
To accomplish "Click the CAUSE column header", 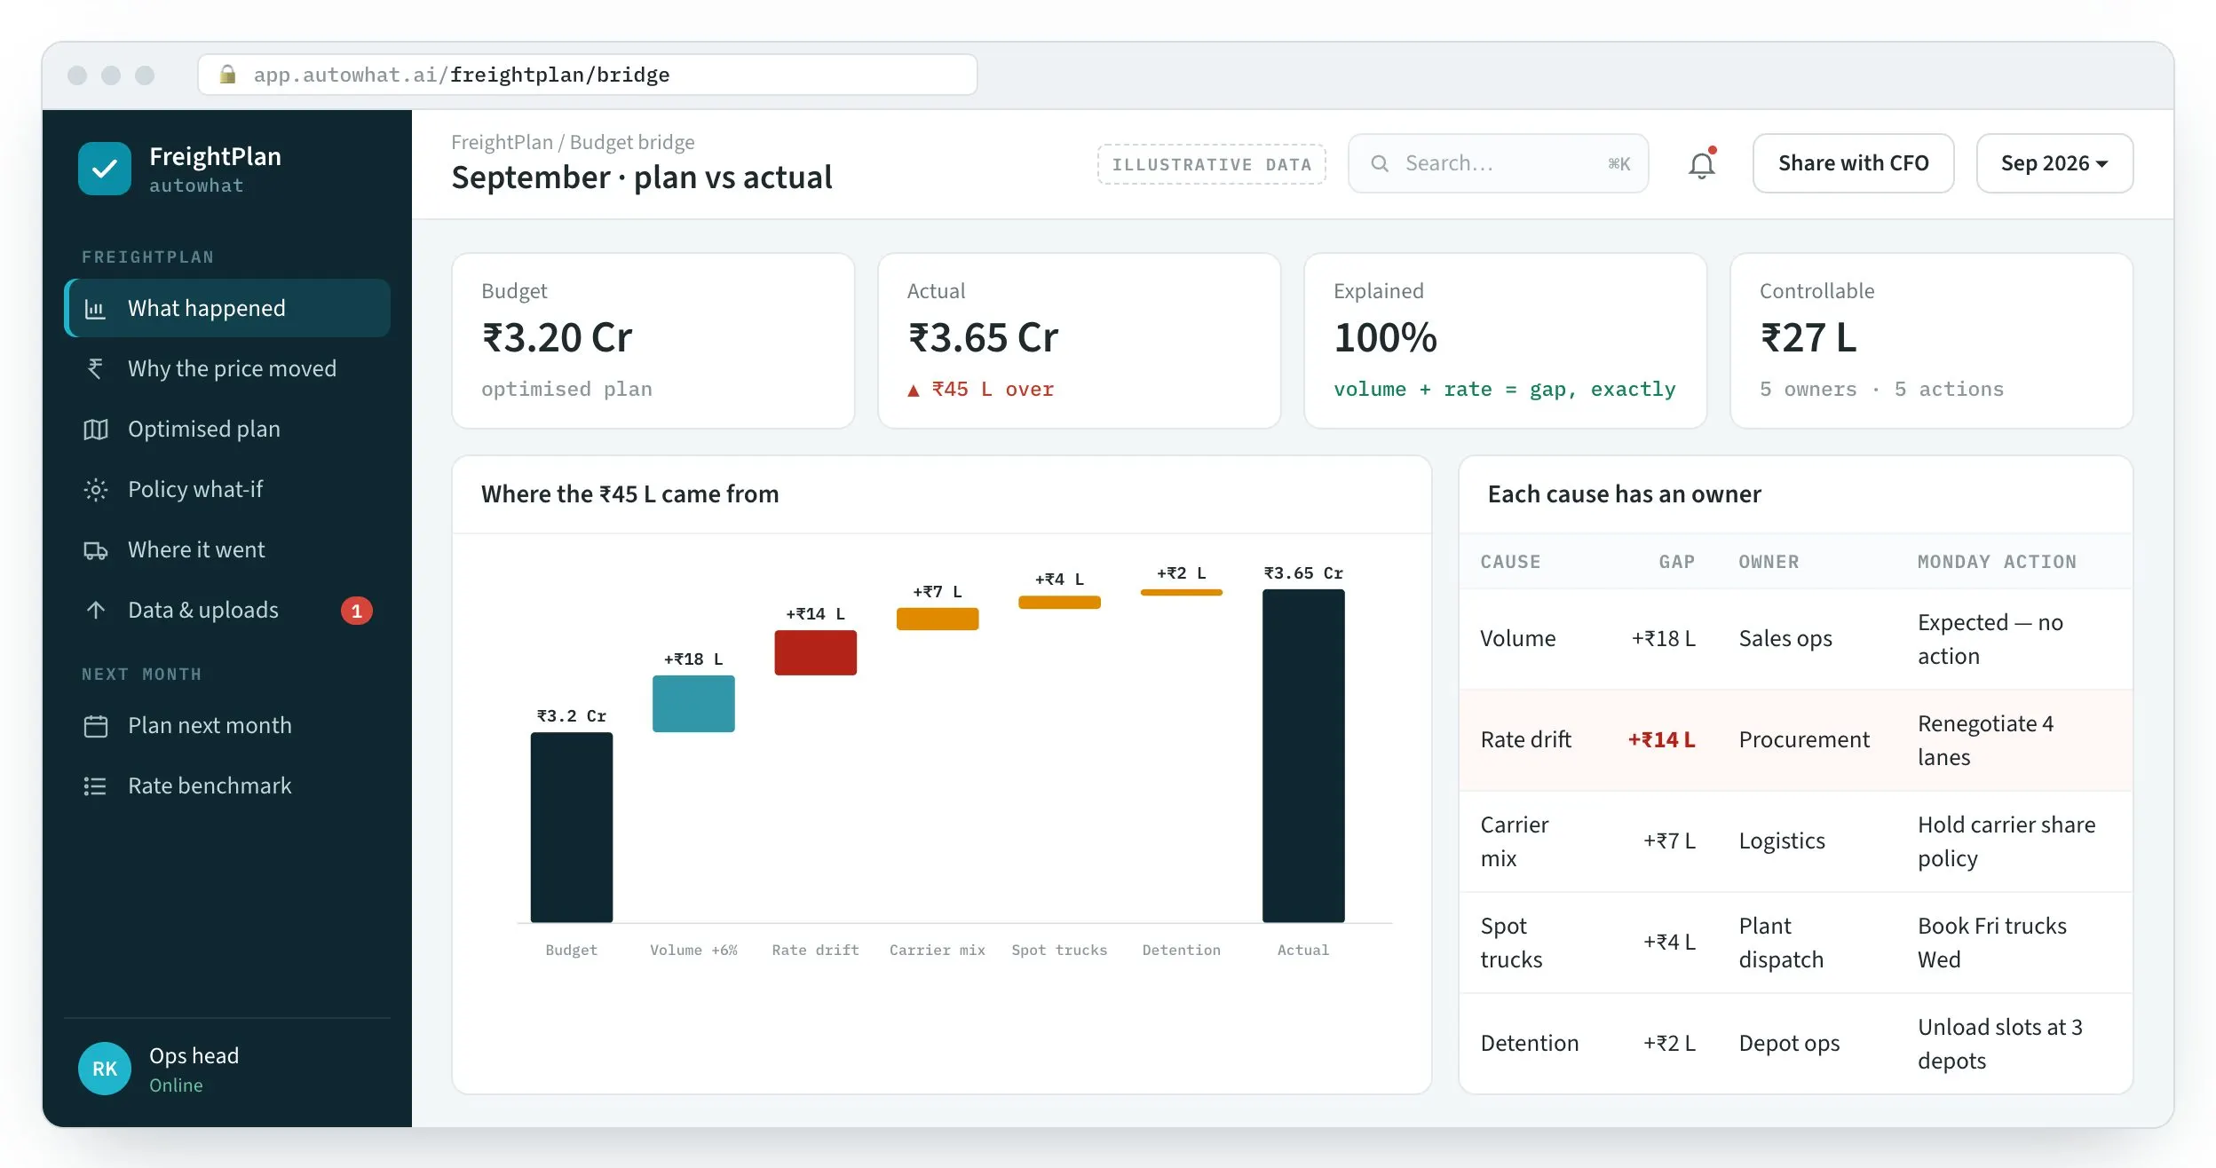I will click(x=1510, y=562).
